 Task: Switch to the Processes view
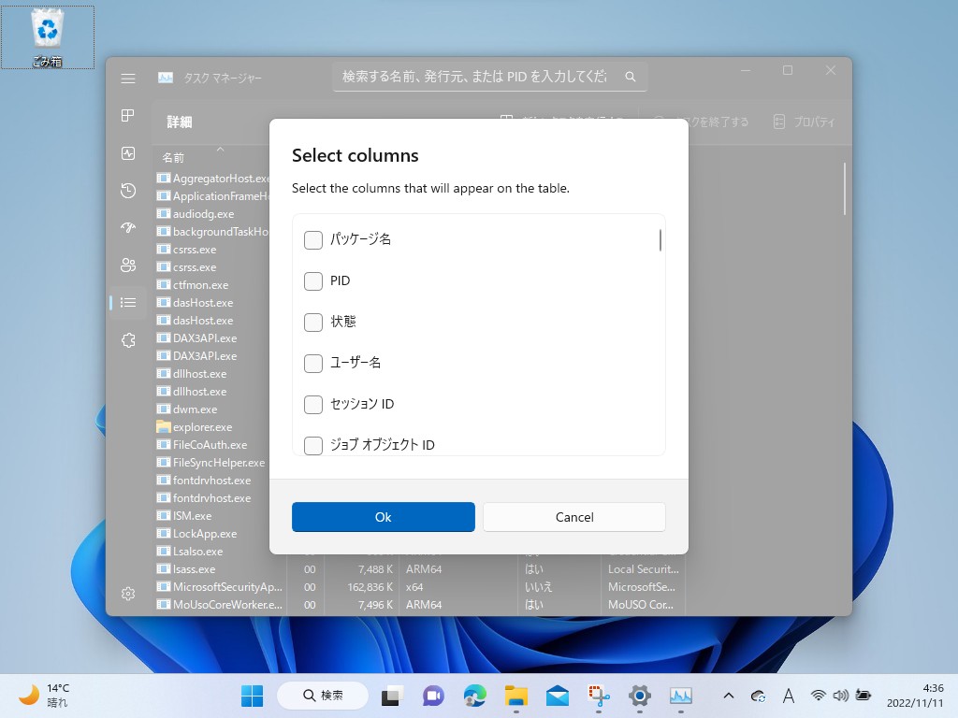[x=128, y=116]
